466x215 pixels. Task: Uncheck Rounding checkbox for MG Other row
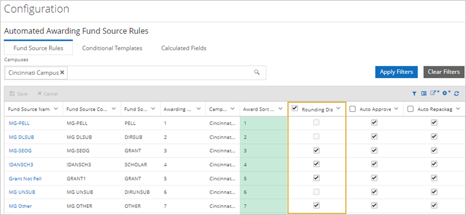coord(316,206)
